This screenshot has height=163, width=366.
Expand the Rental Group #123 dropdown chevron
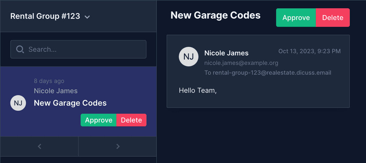click(x=87, y=17)
